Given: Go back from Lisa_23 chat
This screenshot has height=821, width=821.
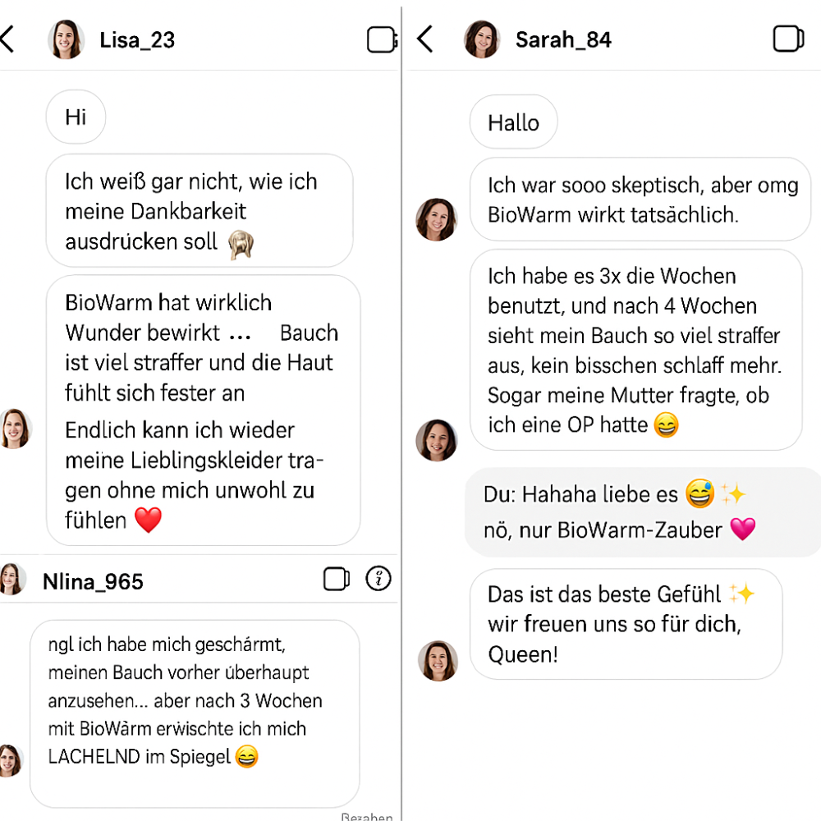Looking at the screenshot, I should click(7, 39).
